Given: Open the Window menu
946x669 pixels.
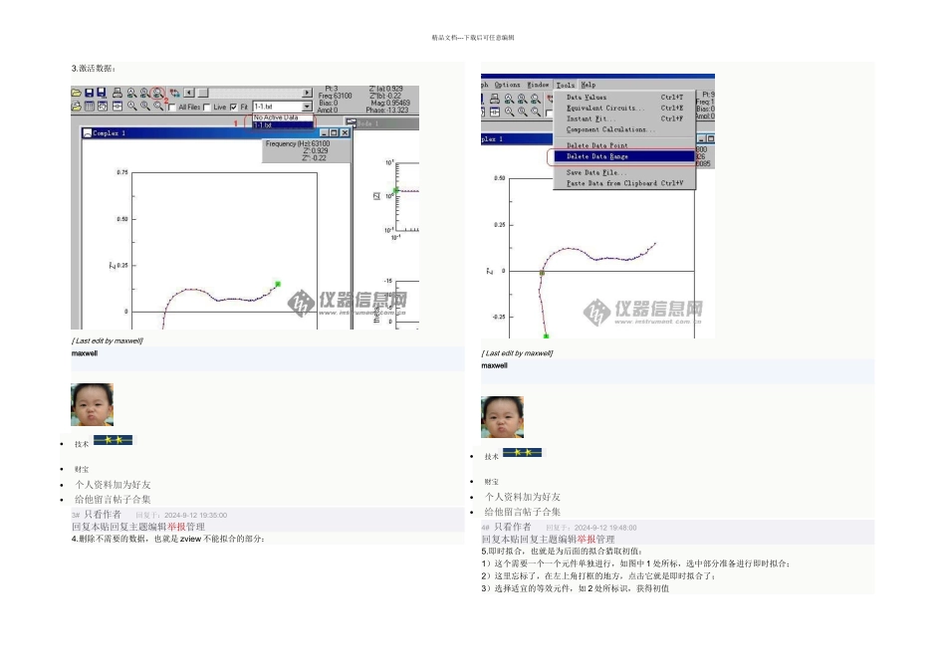Looking at the screenshot, I should tap(538, 85).
